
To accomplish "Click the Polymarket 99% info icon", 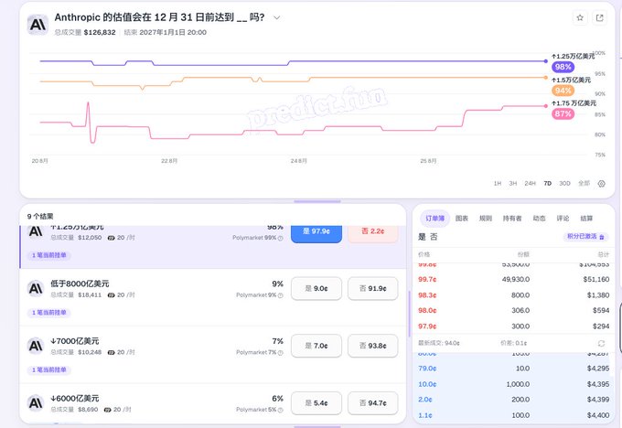I will pyautogui.click(x=281, y=238).
